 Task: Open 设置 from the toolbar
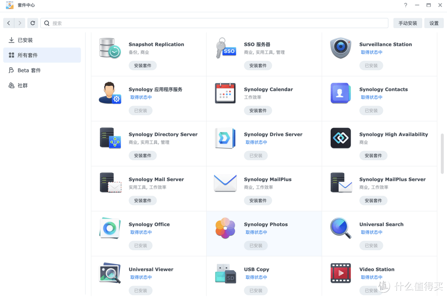(x=434, y=23)
